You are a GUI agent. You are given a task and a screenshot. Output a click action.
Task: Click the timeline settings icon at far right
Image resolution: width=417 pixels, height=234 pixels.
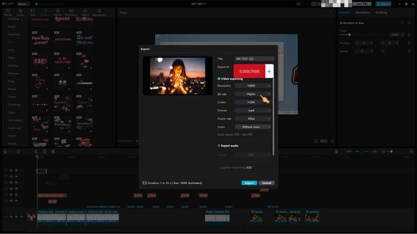pos(411,151)
